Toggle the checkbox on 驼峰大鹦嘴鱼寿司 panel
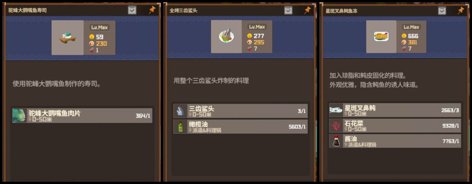The image size is (472, 184). [x=132, y=10]
